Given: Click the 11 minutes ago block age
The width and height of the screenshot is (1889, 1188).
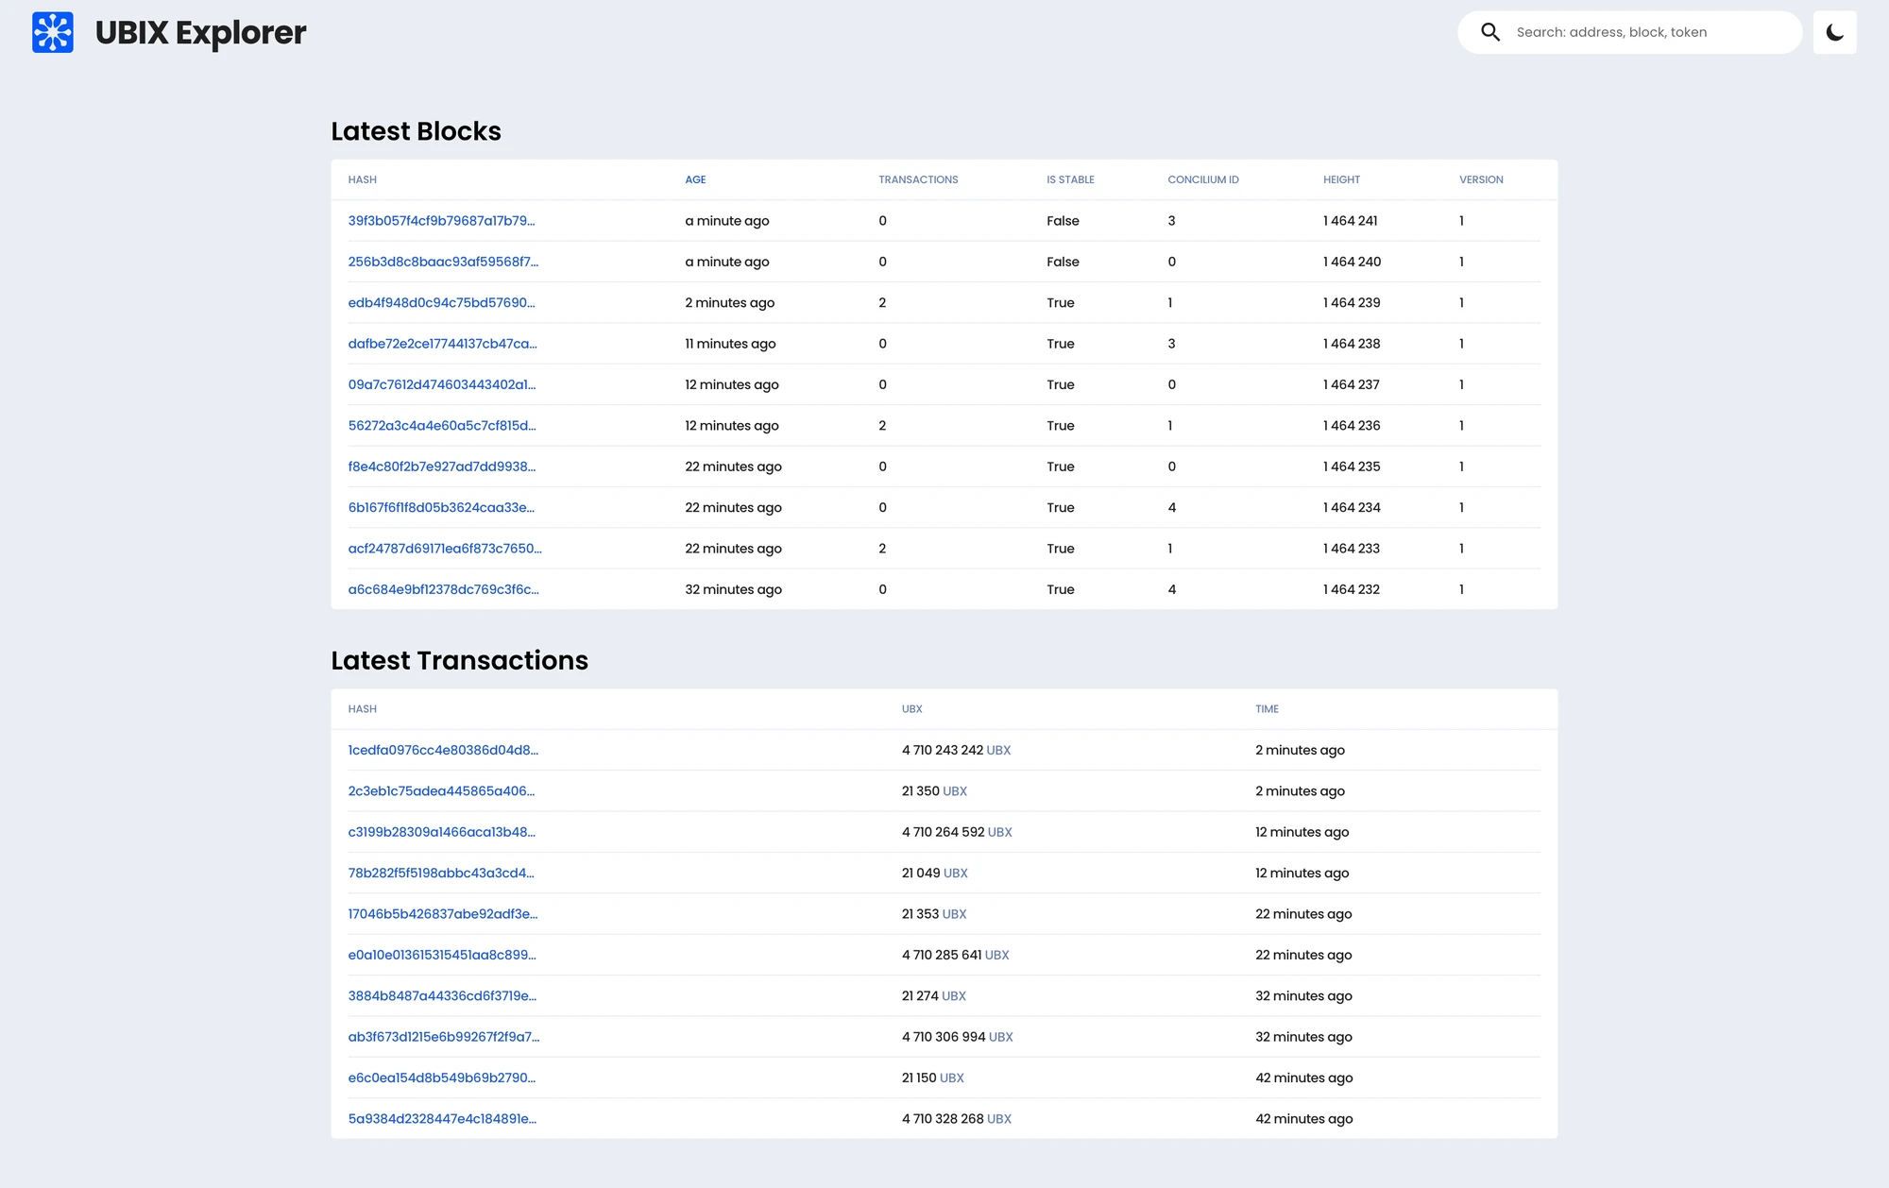Looking at the screenshot, I should 730,344.
